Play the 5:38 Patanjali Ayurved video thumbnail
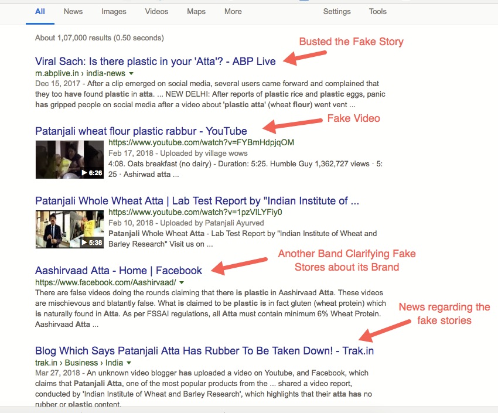This screenshot has height=413, width=498. click(70, 229)
